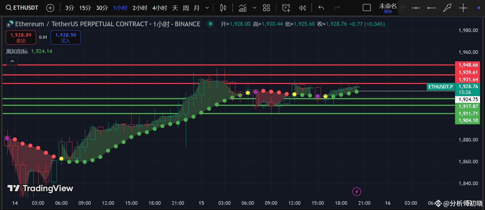Open the indicator templates grid icon

click(266, 8)
